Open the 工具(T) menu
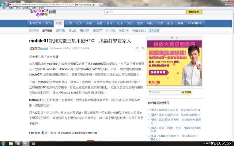Image resolution: width=234 pixels, height=146 pixels. tap(34, 8)
